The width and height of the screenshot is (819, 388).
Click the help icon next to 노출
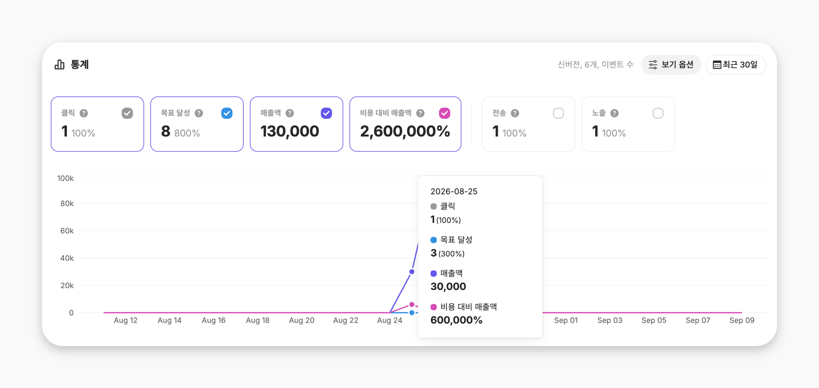click(615, 113)
